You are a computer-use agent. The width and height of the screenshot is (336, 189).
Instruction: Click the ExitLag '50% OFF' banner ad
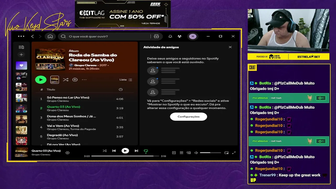(x=123, y=14)
